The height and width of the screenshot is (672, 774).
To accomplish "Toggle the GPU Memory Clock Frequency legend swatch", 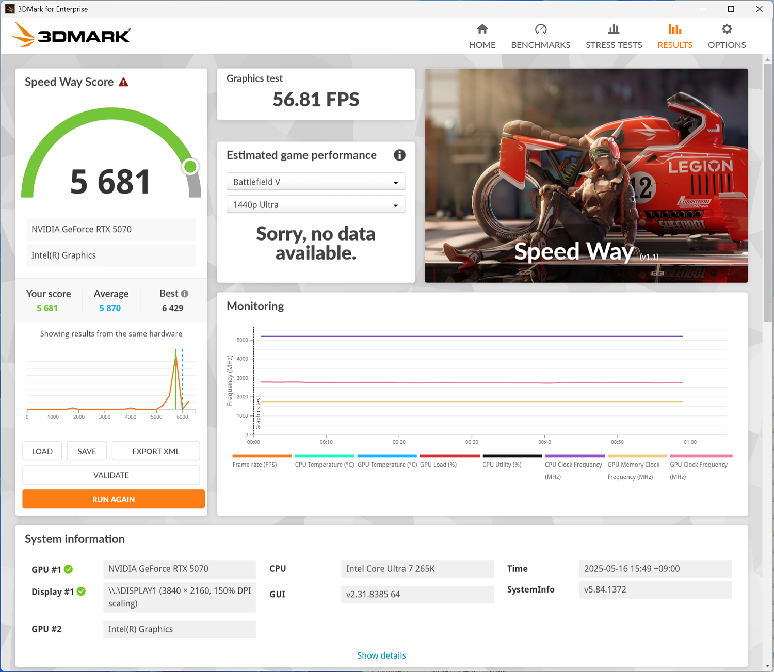I will (x=637, y=456).
